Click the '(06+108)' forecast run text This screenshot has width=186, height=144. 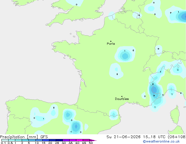pos(177,137)
